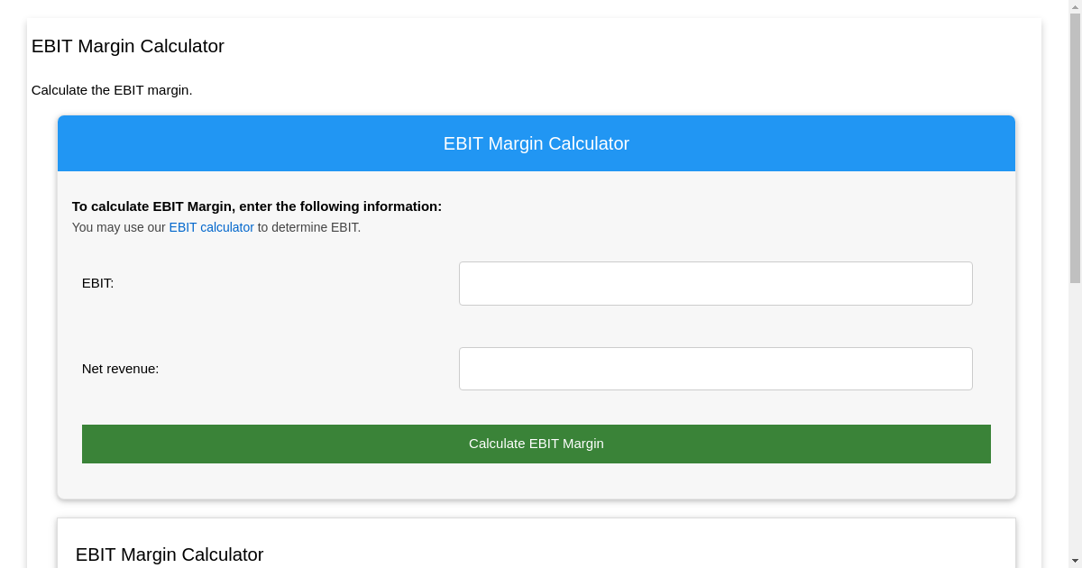Click inside the Net revenue input field
Screen dimensions: 1082x568
(715, 368)
